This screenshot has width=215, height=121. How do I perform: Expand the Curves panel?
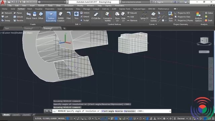tap(153, 24)
